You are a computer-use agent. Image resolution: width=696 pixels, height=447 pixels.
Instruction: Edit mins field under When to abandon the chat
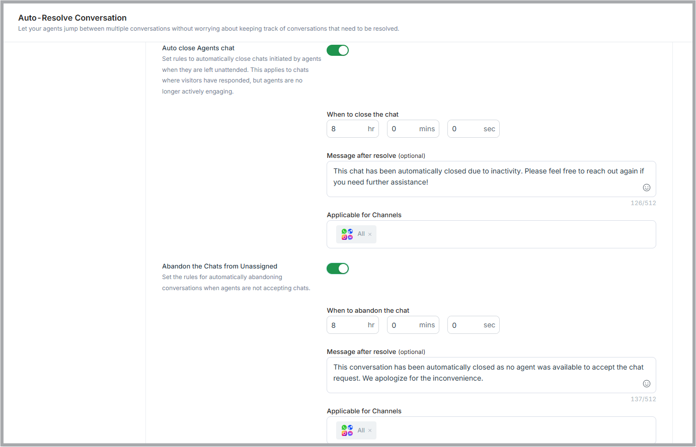[x=413, y=325]
